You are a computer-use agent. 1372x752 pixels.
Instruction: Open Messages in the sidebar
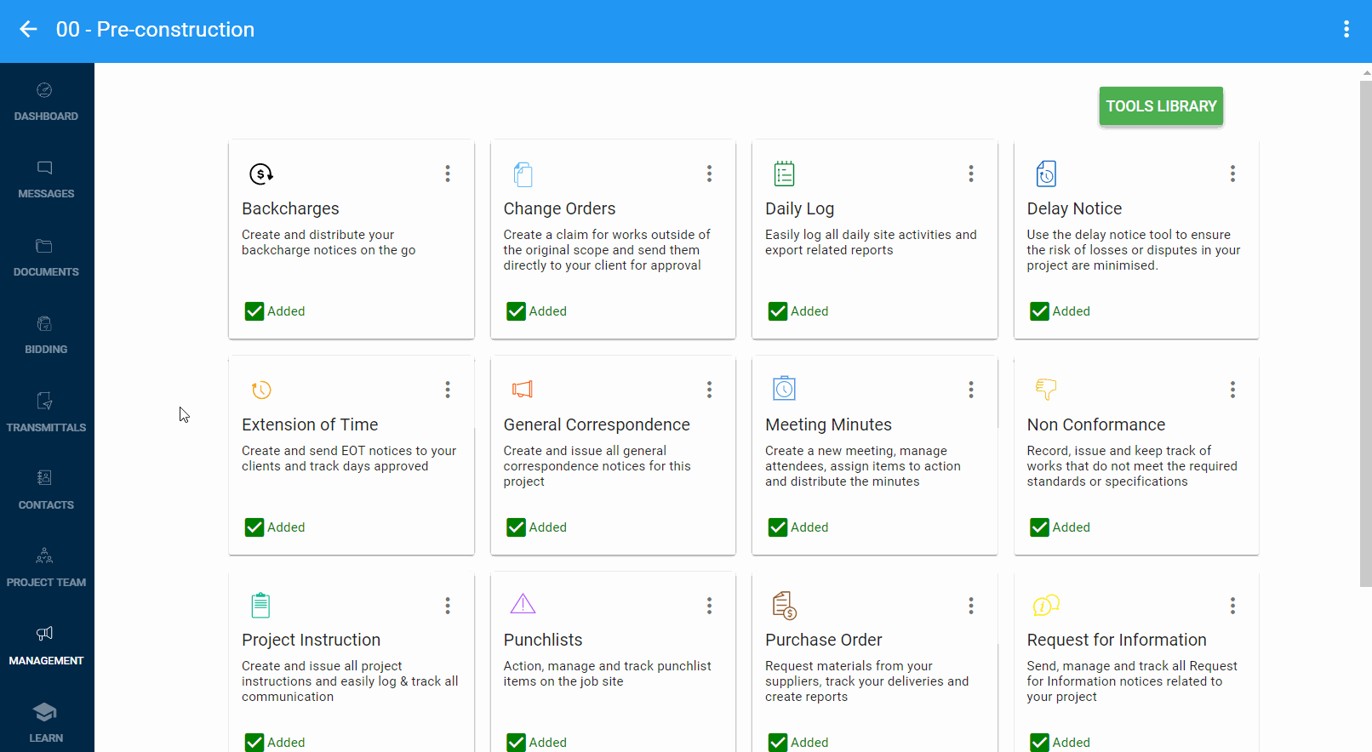(x=46, y=179)
